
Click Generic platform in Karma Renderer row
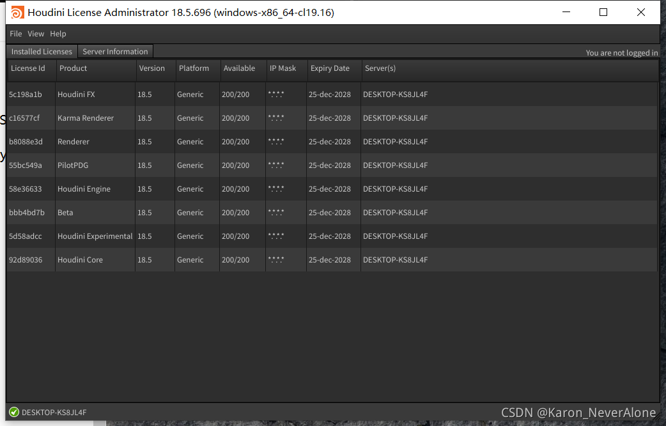click(190, 118)
